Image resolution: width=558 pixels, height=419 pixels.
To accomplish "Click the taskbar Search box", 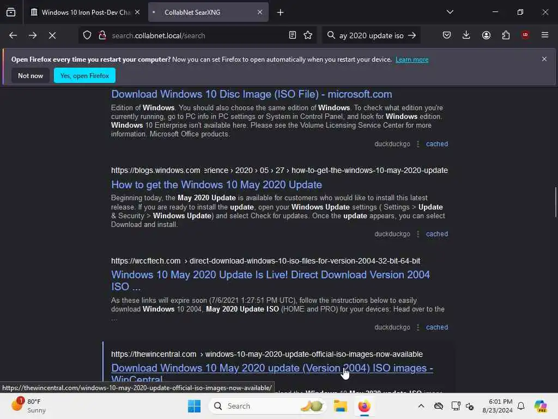I will [268, 406].
